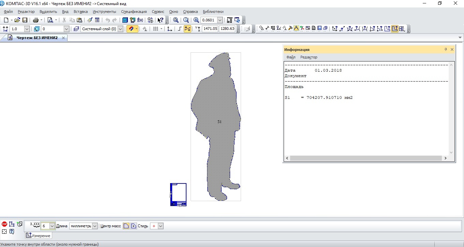Click the f(x) variables icon
The image size is (464, 247).
tap(140, 20)
